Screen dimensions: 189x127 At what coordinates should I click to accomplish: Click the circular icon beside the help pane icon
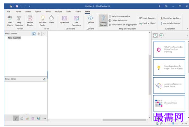pyautogui.click(x=161, y=35)
